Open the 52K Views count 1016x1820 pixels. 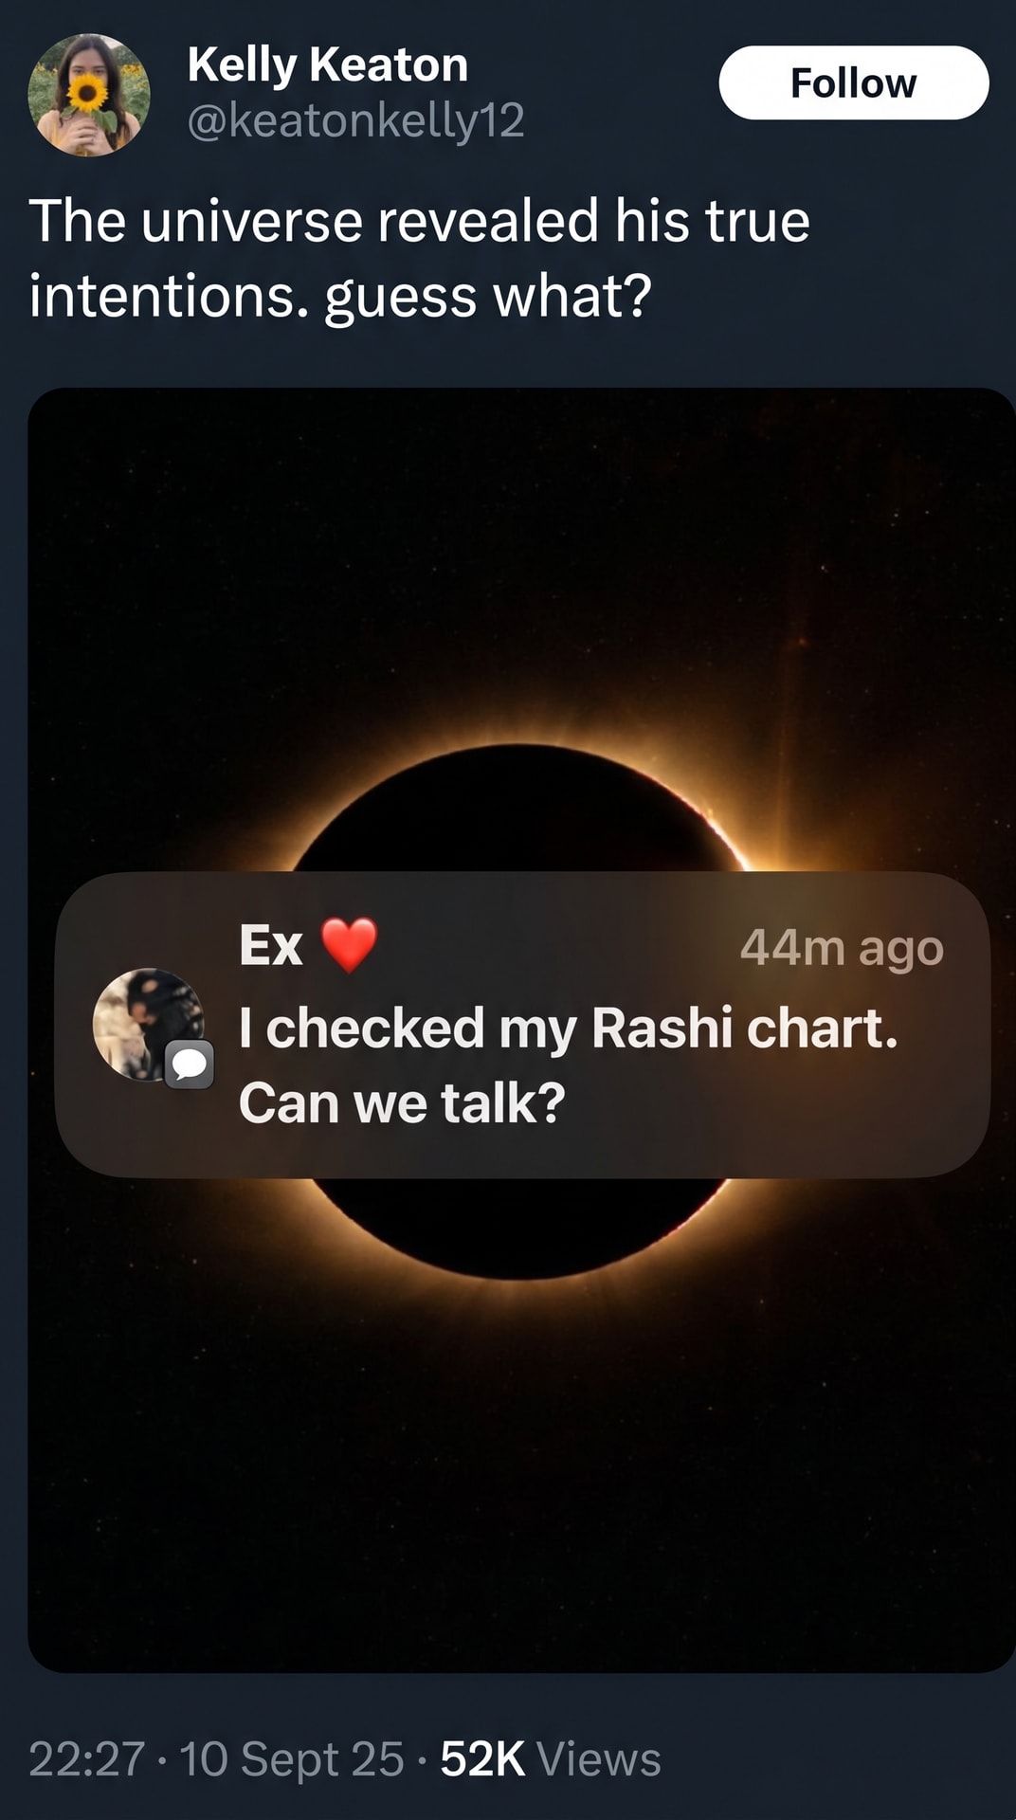tap(551, 1759)
